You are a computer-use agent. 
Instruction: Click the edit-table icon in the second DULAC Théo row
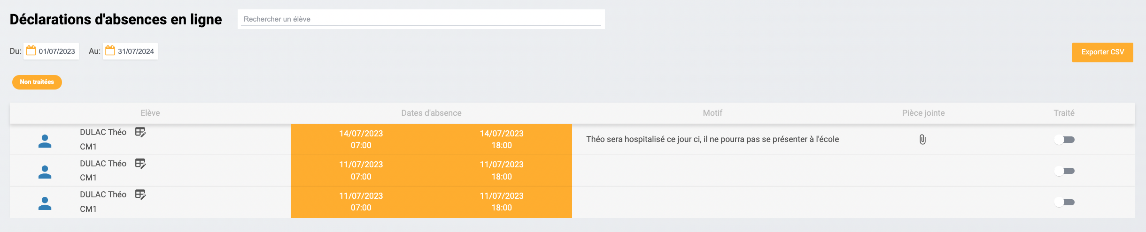point(140,164)
